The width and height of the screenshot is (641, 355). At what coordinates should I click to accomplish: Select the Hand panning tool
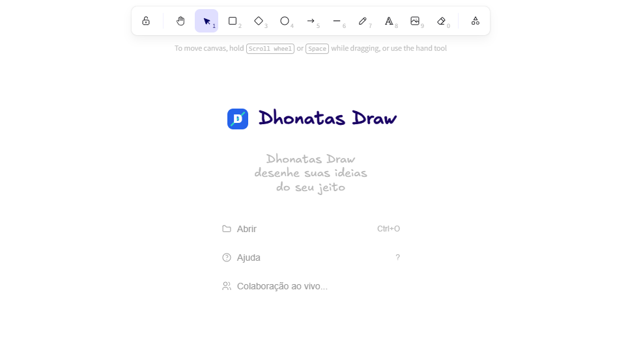coord(180,21)
